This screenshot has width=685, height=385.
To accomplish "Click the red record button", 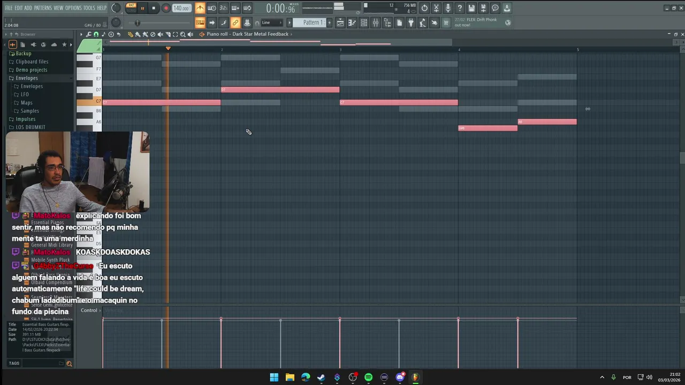I will [x=166, y=8].
